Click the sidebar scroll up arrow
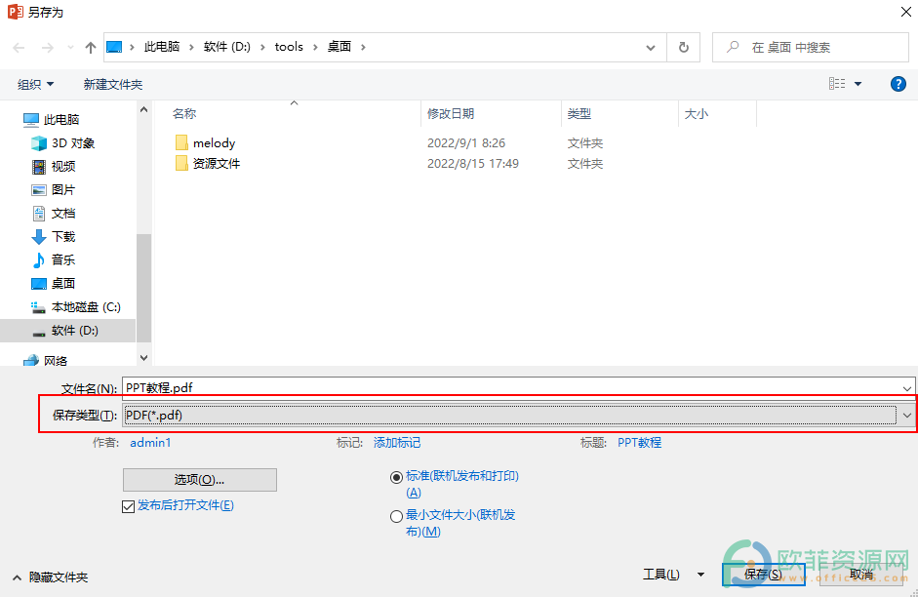The image size is (918, 597). (144, 109)
